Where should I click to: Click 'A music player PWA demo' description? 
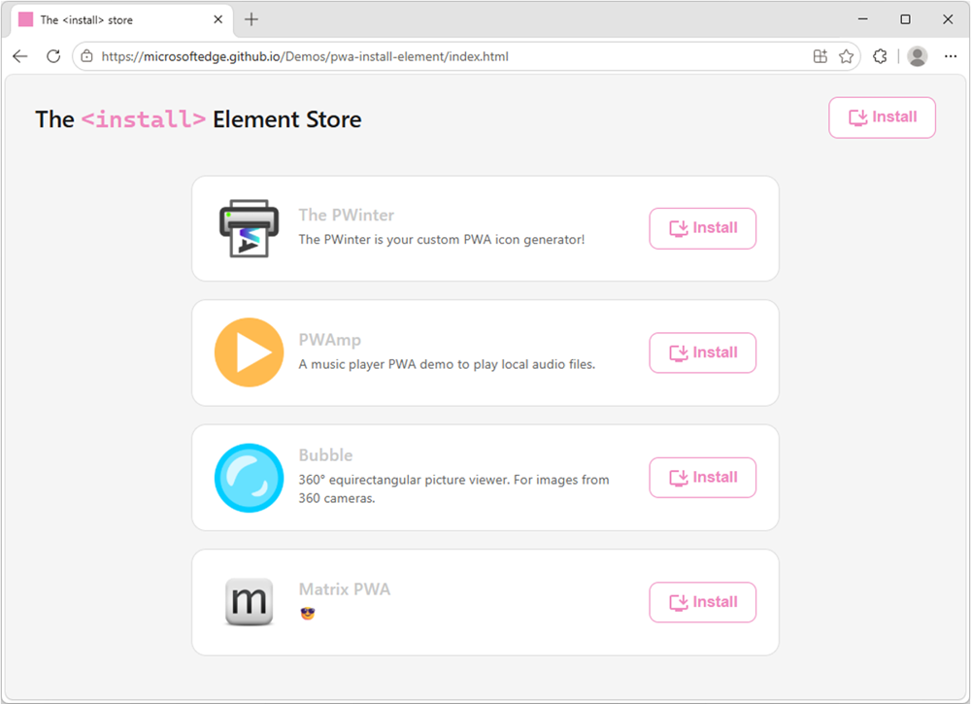(447, 364)
